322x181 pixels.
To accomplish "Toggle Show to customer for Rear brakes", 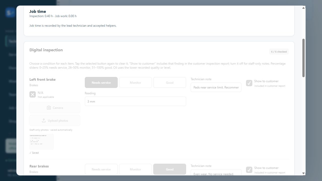I will 249,170.
